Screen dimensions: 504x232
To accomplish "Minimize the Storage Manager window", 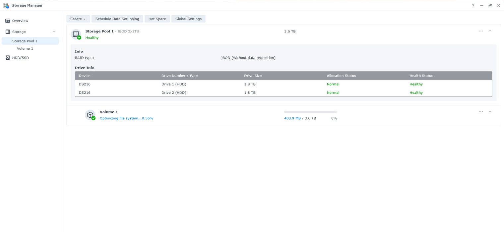I will coord(481,6).
